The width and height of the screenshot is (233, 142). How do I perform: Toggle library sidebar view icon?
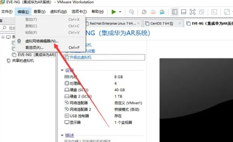pos(174,12)
